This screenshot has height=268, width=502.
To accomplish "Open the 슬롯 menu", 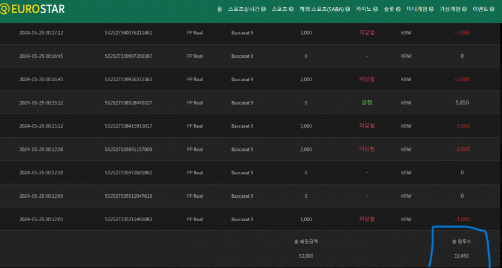I will (x=392, y=9).
